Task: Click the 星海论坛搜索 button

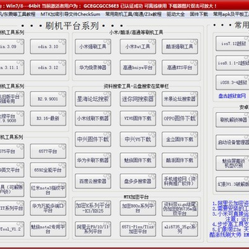Action: coord(93,99)
